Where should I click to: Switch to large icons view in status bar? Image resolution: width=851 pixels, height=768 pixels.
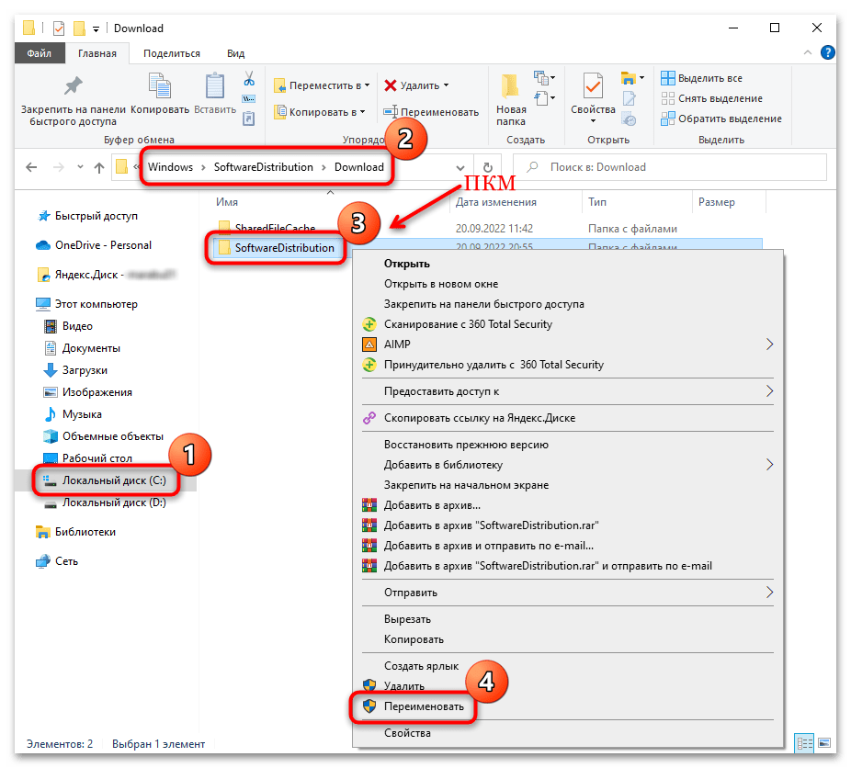click(x=824, y=742)
